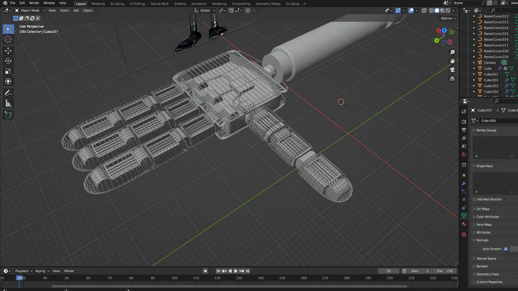Switch to the Modeling workspace tab

pos(98,3)
